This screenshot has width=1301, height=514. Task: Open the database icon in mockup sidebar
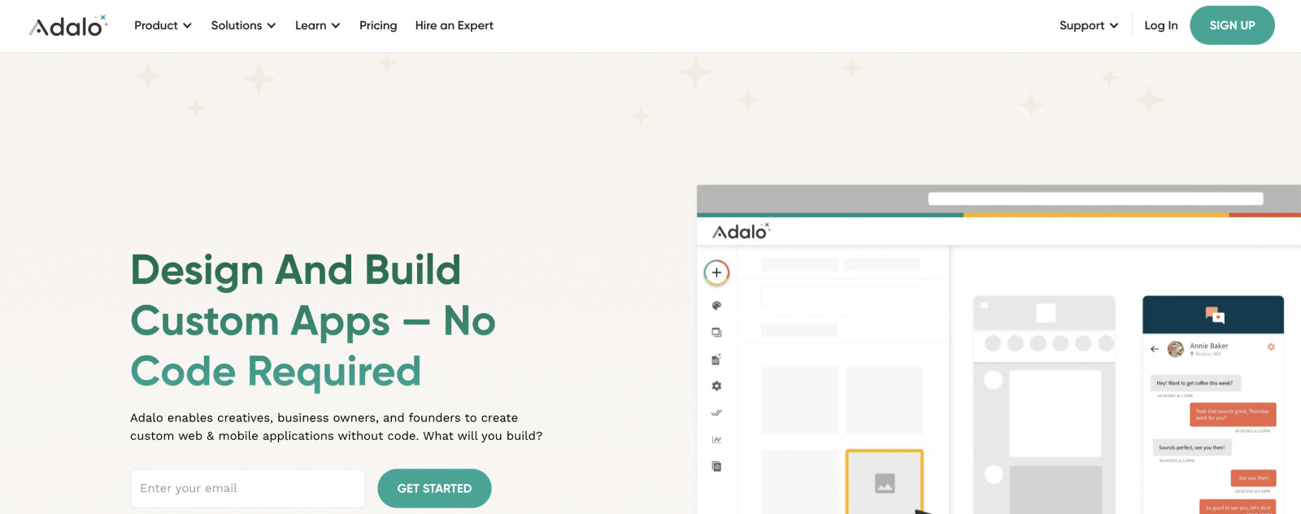coord(716,359)
